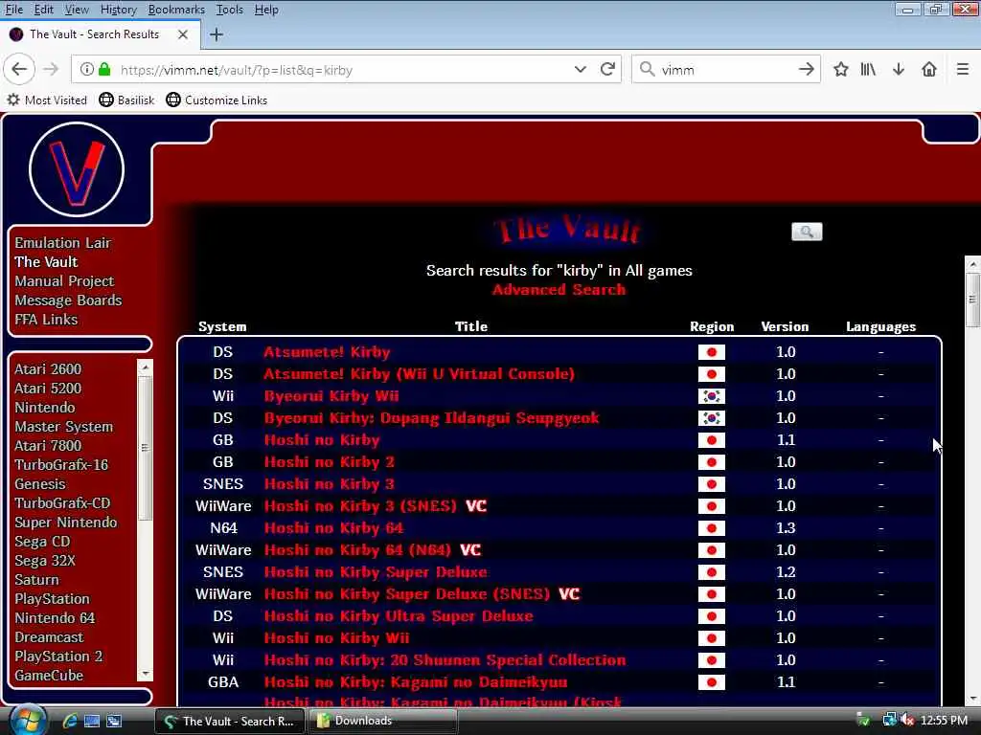Click the Advanced Search link

click(559, 289)
